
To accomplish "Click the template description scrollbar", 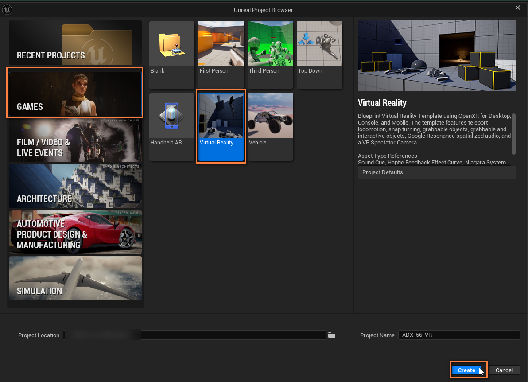I will pyautogui.click(x=514, y=134).
